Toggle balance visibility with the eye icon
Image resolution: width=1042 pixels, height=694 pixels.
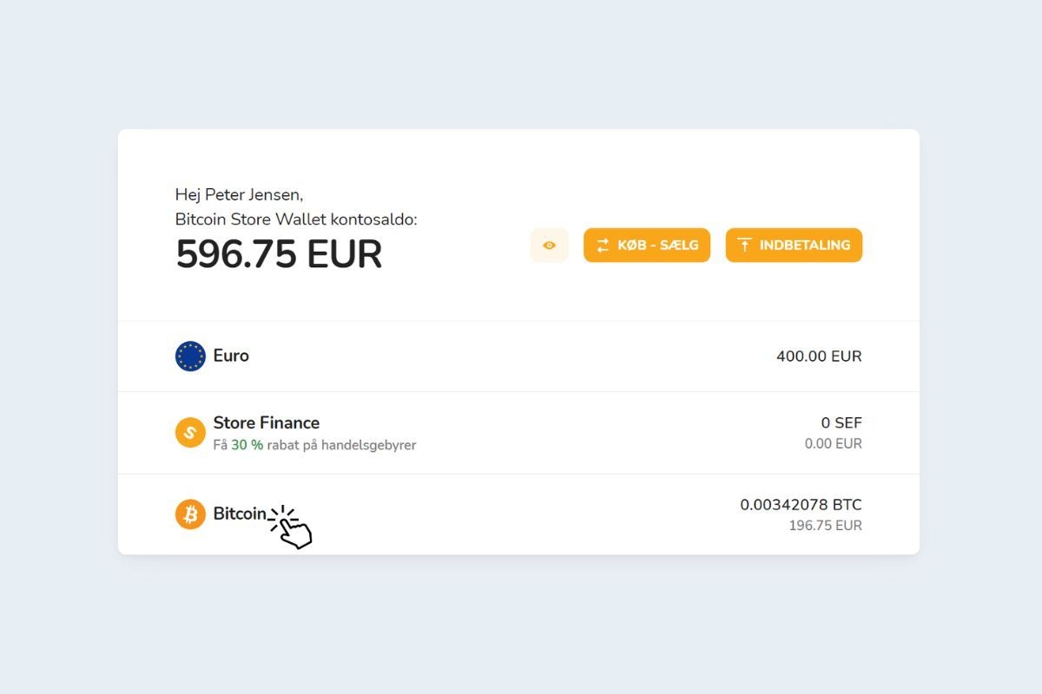(x=549, y=246)
